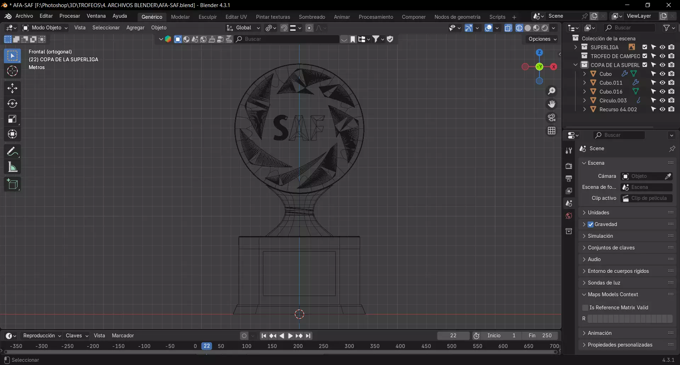Switch to rendered viewport shading

tap(545, 28)
